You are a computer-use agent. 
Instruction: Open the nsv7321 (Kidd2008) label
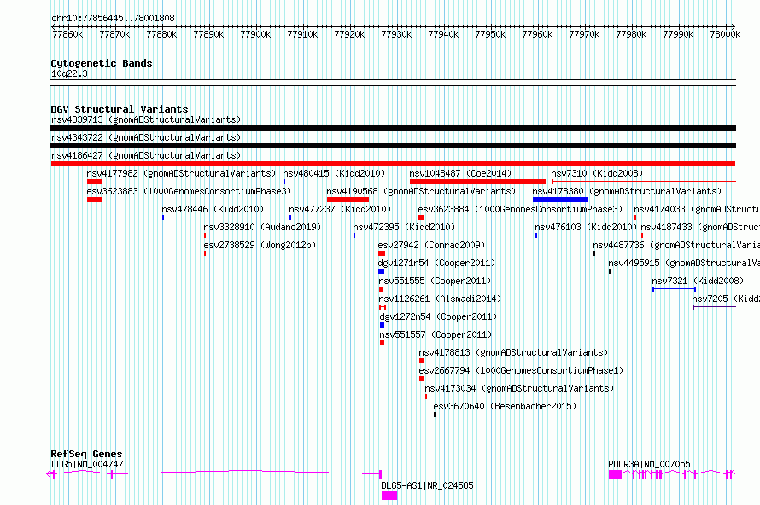click(698, 281)
